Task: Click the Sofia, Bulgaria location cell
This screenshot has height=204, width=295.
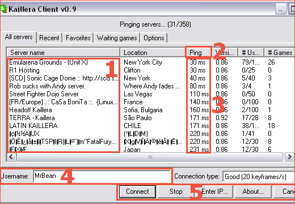Action: tap(143, 110)
